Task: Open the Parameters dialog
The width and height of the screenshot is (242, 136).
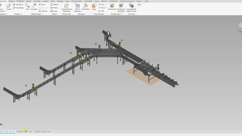Action: (x=85, y=7)
